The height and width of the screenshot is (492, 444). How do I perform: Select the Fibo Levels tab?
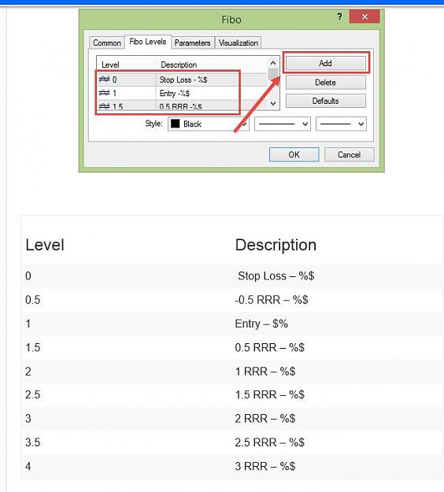147,42
